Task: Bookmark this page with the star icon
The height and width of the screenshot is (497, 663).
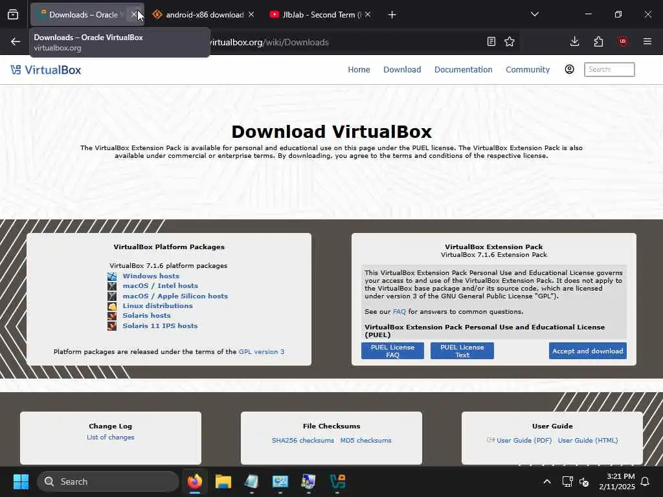Action: tap(510, 41)
